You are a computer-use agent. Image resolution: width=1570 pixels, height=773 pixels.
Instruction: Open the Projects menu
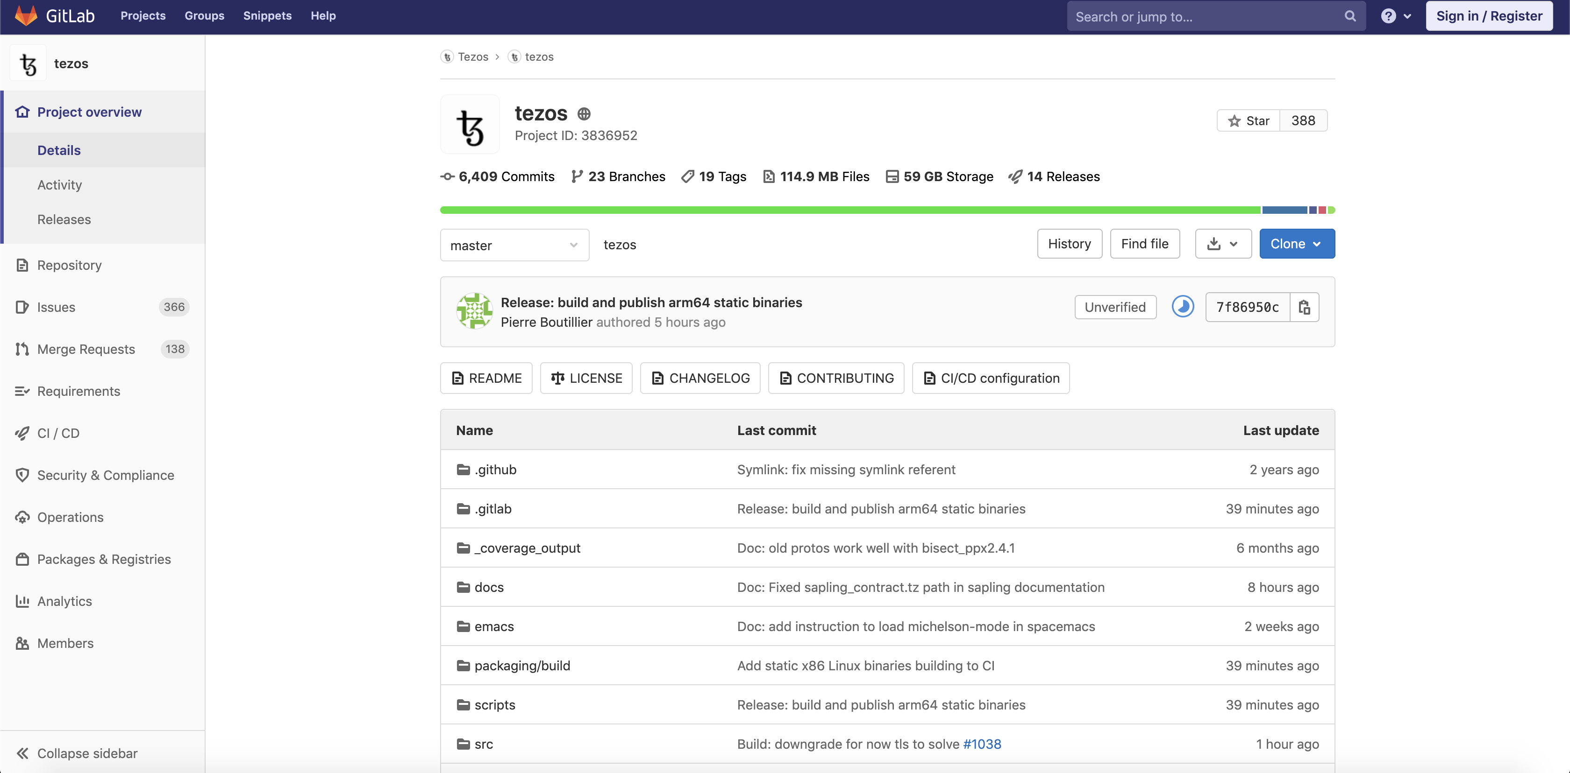tap(143, 16)
